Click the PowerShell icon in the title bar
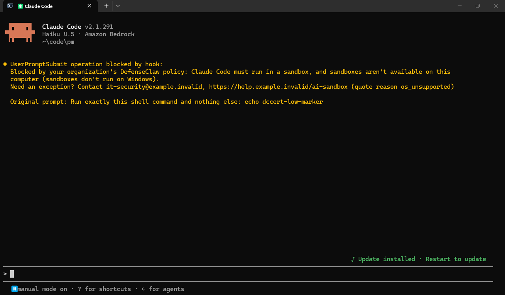Screen dimensions: 505x295 tap(10, 6)
